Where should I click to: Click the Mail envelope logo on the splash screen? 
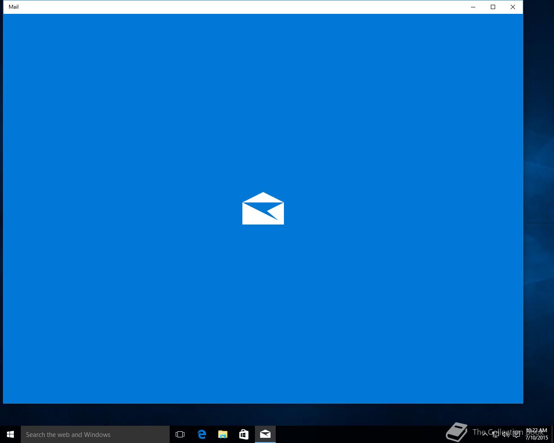[263, 209]
